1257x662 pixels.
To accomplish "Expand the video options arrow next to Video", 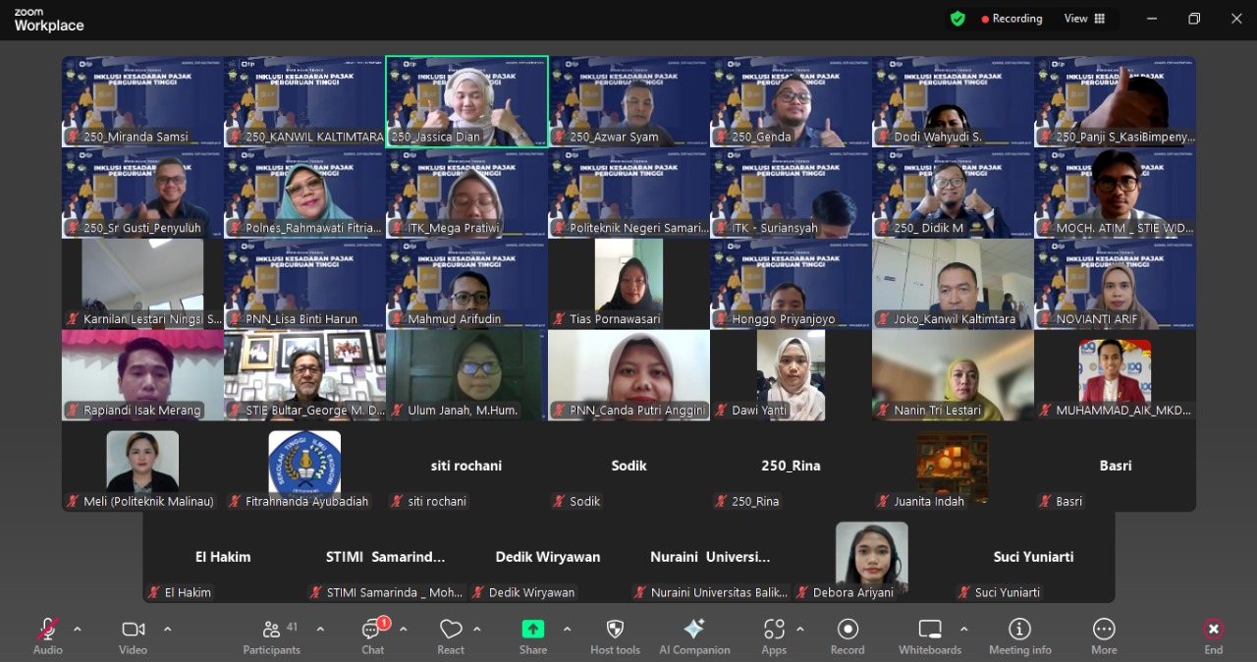I will coord(167,629).
